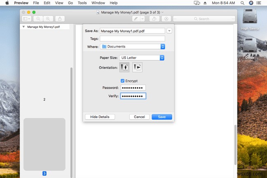Open the sidebar view mode button
Screen dimensions: 267x178
pyautogui.click(x=27, y=19)
